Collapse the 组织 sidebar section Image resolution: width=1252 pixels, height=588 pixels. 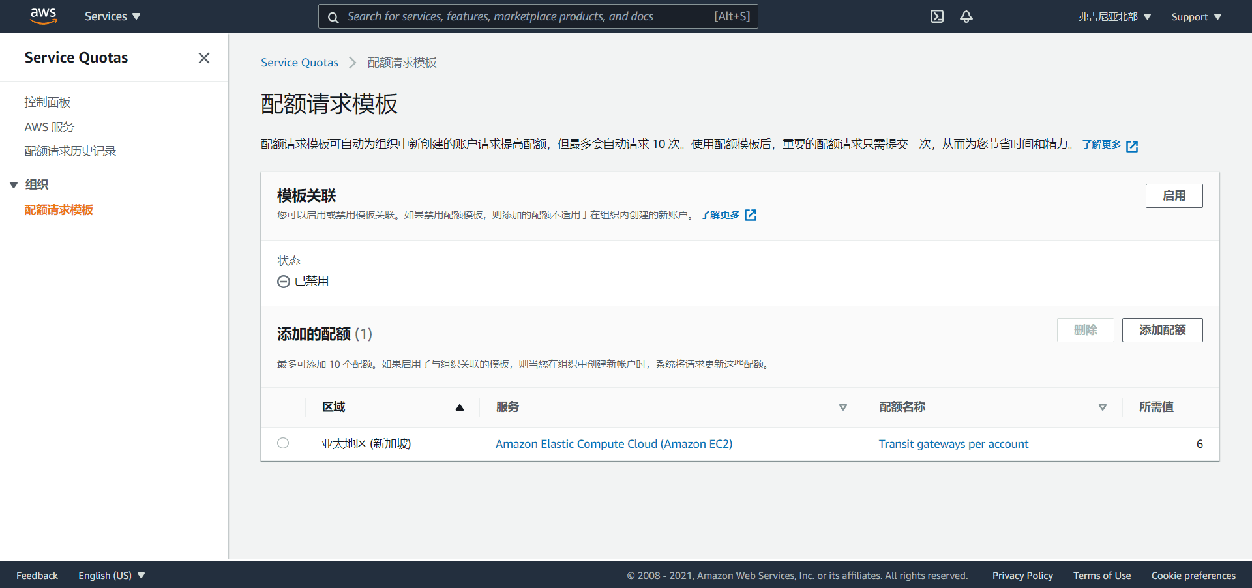click(x=14, y=185)
